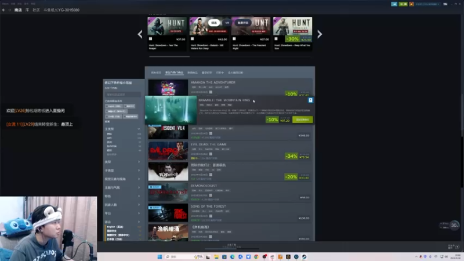This screenshot has width=464, height=261.
Task: Click the green add-to-cart button on Bramble
Action: [302, 119]
